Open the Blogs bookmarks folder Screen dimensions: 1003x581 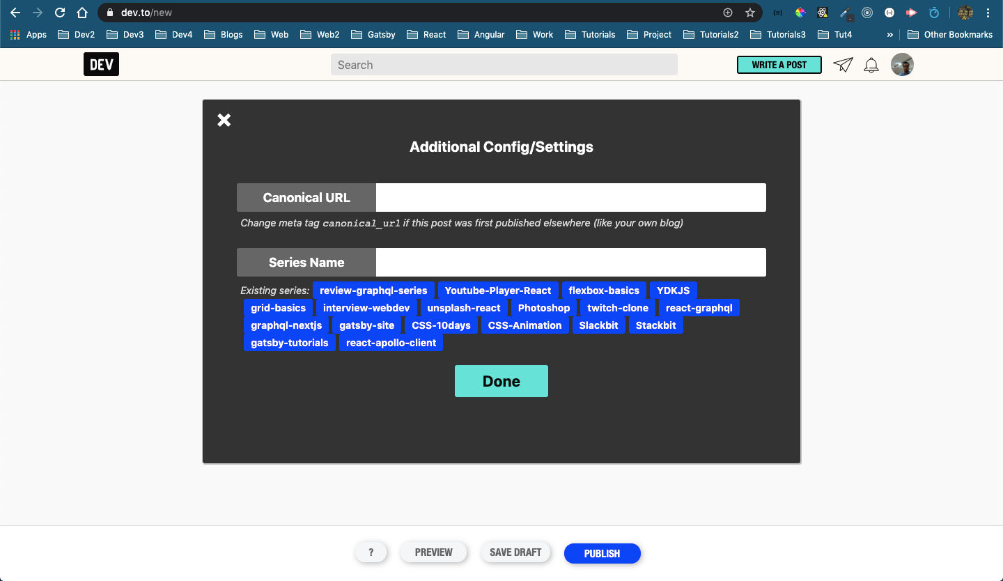point(223,34)
